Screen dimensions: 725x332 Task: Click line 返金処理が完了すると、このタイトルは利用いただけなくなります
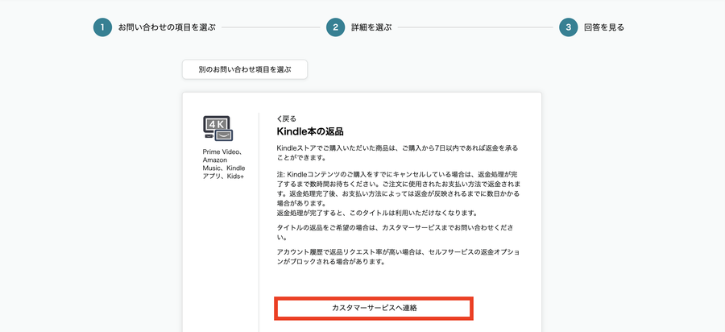tap(377, 214)
